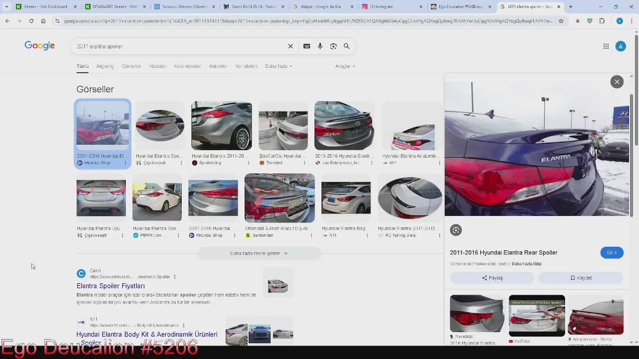The height and width of the screenshot is (359, 639).
Task: Click the Daha Fazla Bilgi link
Action: (526, 264)
